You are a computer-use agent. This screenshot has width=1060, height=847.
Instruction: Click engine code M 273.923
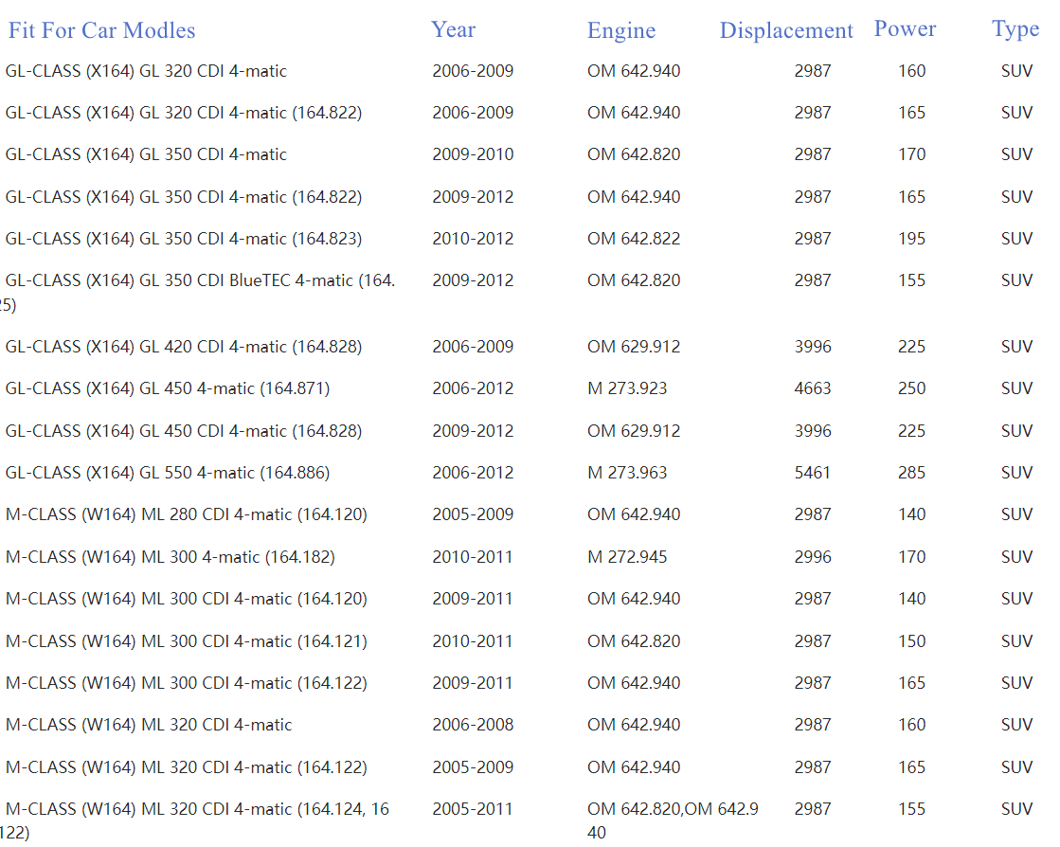pyautogui.click(x=626, y=388)
